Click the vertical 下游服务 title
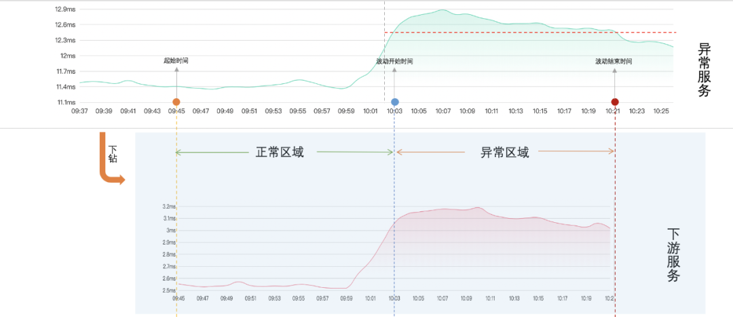This screenshot has width=733, height=317. pyautogui.click(x=673, y=255)
